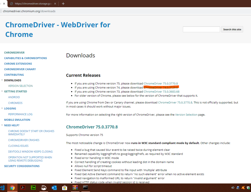The image size is (251, 192).
Task: Open a new browser tab with plus
Action: (63, 4)
